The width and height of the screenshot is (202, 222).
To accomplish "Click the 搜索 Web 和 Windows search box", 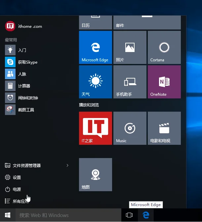I will tap(68, 215).
